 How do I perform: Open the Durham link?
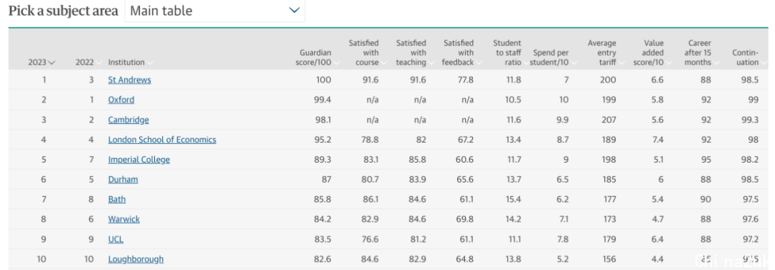pyautogui.click(x=123, y=179)
